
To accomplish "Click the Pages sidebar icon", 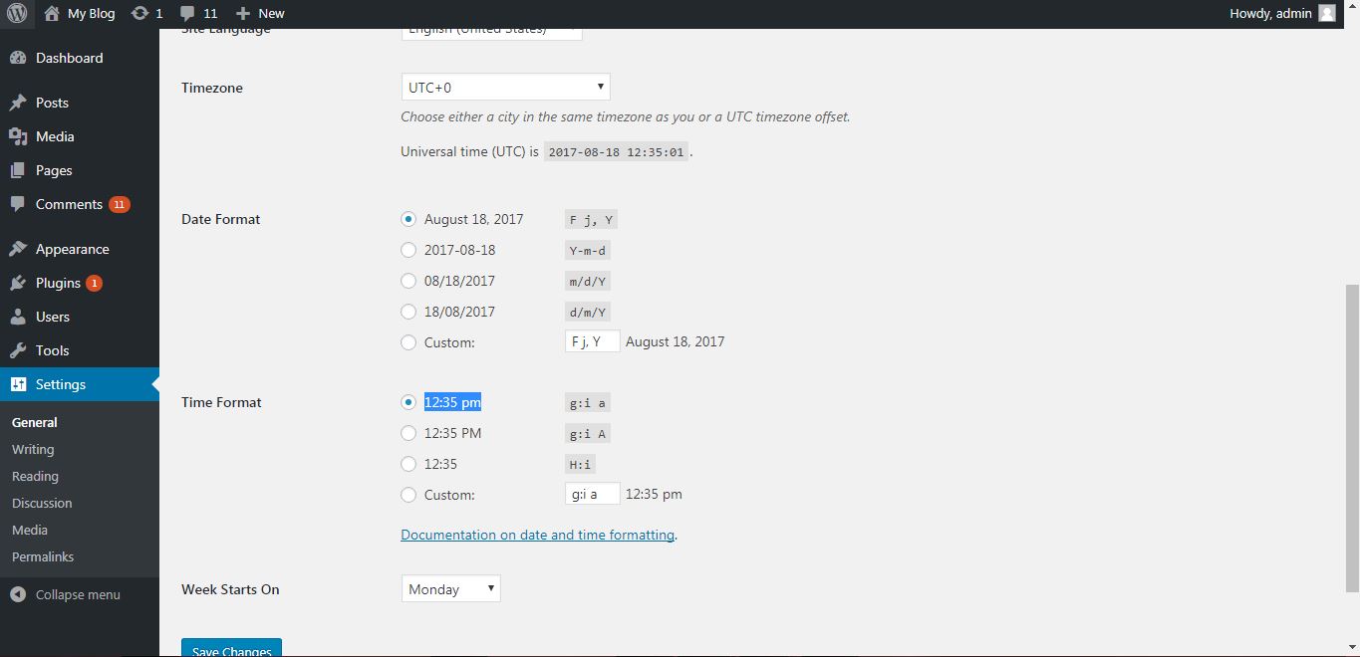I will [18, 170].
